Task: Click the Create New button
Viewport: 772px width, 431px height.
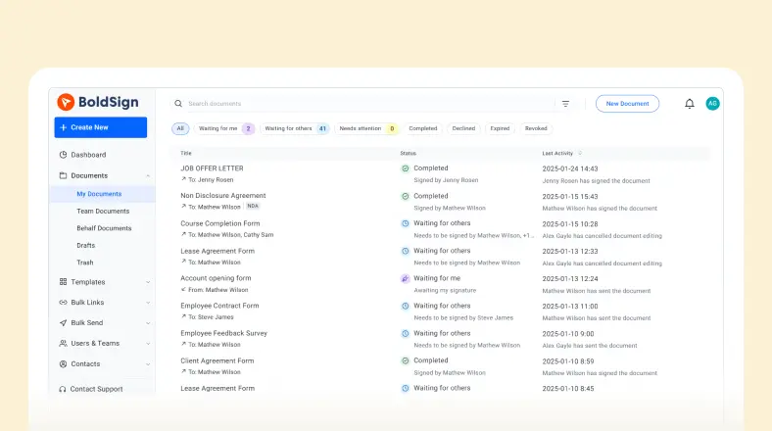Action: click(100, 127)
